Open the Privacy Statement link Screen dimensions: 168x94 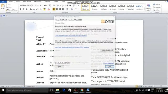108,63
